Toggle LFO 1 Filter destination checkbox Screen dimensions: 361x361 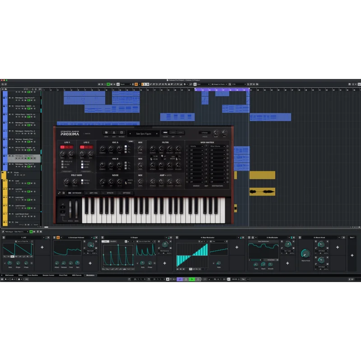coord(62,164)
